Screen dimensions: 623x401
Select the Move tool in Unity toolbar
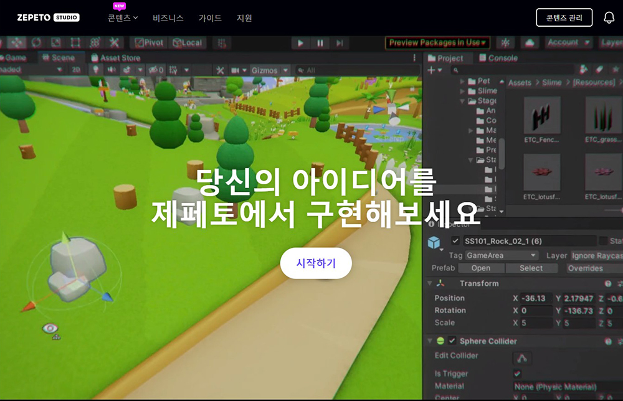[x=16, y=42]
